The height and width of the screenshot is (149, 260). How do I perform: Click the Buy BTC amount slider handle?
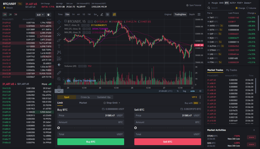(x=58, y=128)
